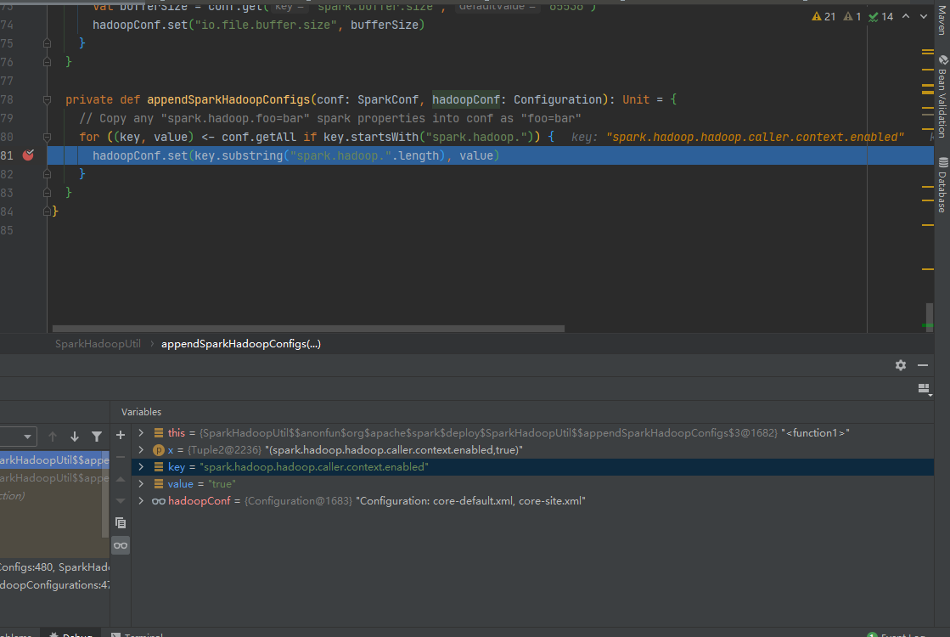The height and width of the screenshot is (637, 950).
Task: Click the copy value icon in the debugger toolbar
Action: (x=121, y=523)
